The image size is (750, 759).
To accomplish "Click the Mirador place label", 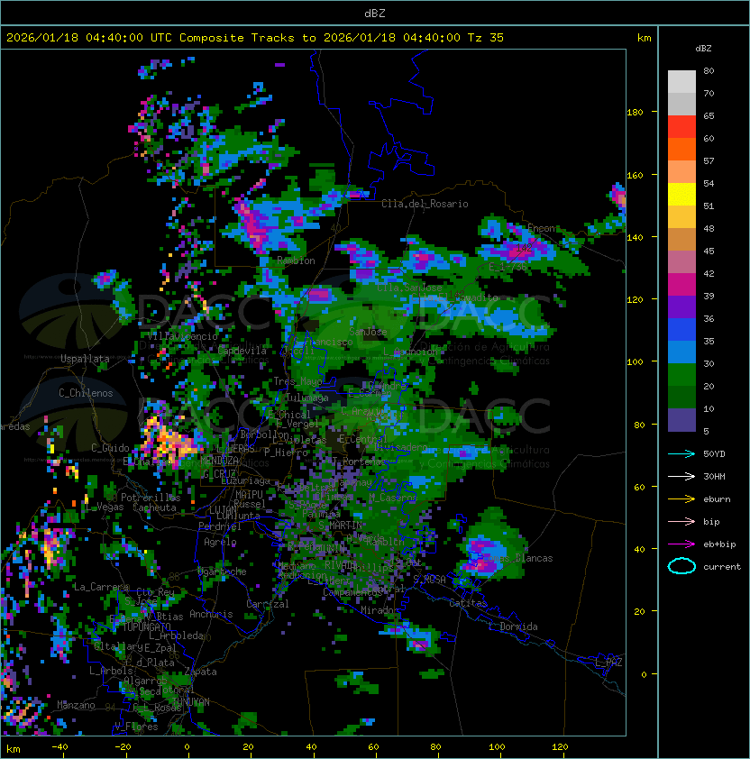I will [380, 610].
